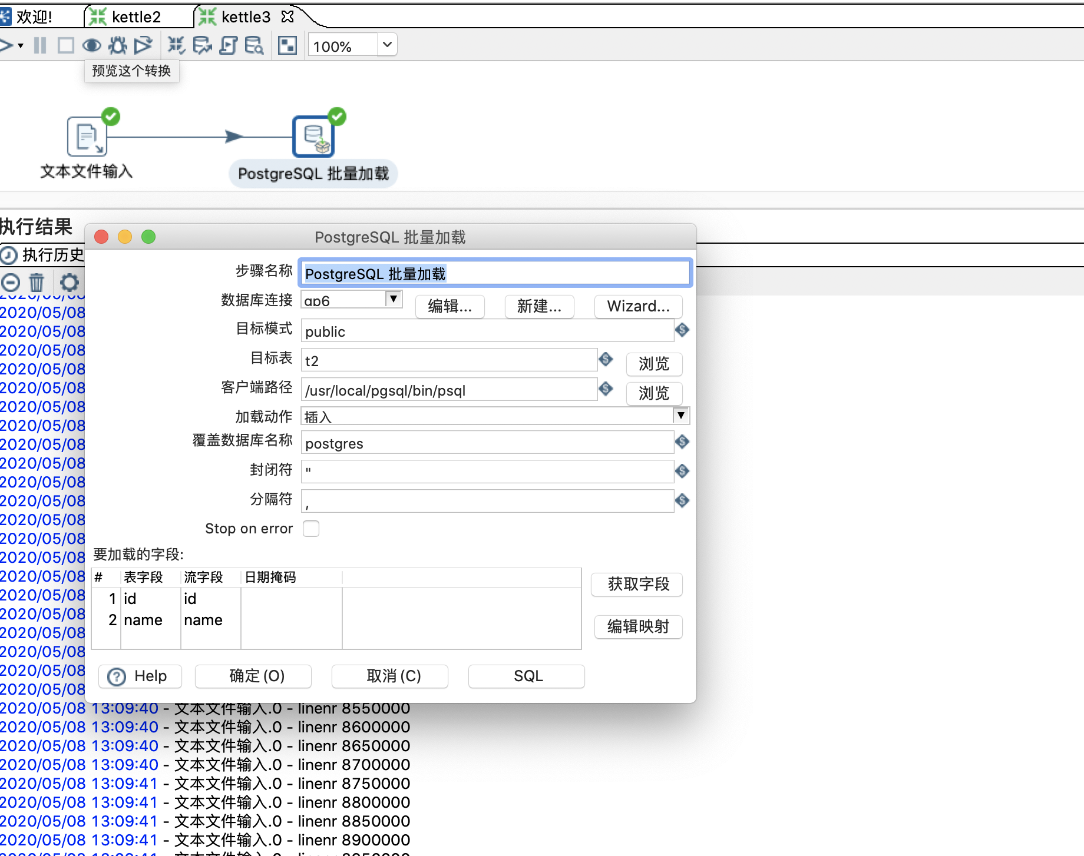
Task: Insert variable for 目标表 field
Action: click(x=606, y=359)
